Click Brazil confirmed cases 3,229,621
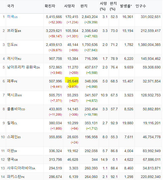The height and width of the screenshot is (180, 163). tap(54, 31)
